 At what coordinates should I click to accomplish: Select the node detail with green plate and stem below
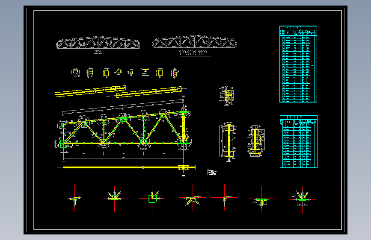(x=261, y=199)
